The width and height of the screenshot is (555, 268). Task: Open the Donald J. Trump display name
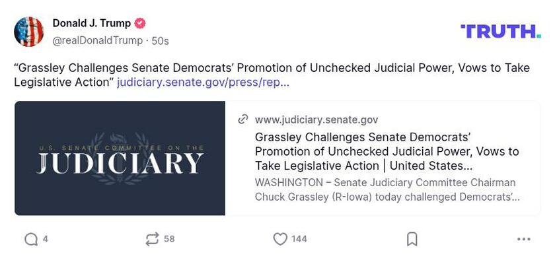(x=91, y=24)
